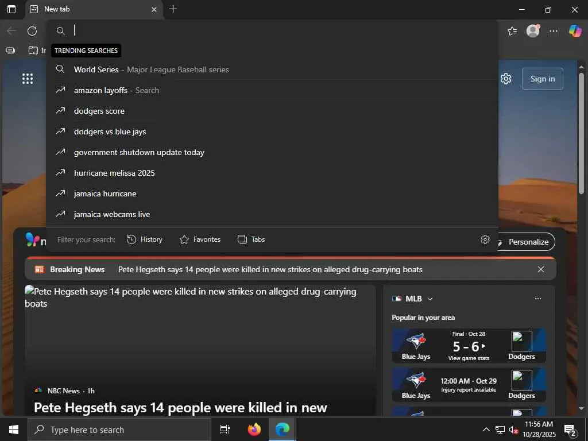Launch the Copilot sidebar icon
The image size is (588, 441).
(575, 31)
